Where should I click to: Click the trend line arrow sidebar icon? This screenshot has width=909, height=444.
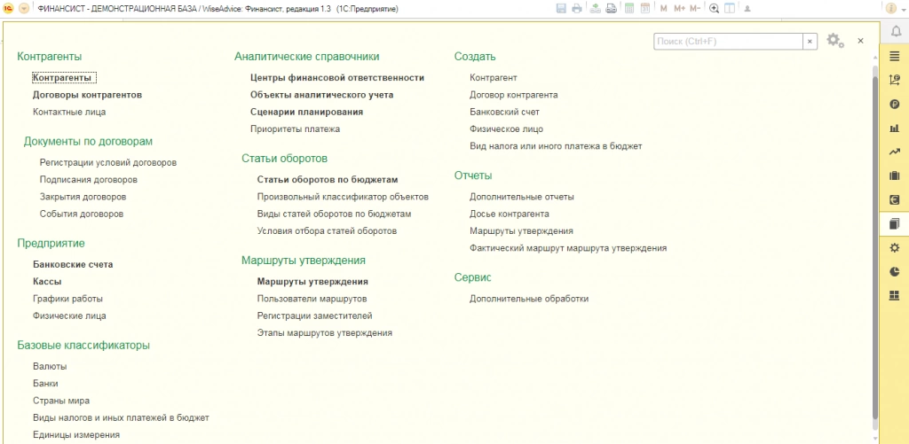tap(895, 152)
